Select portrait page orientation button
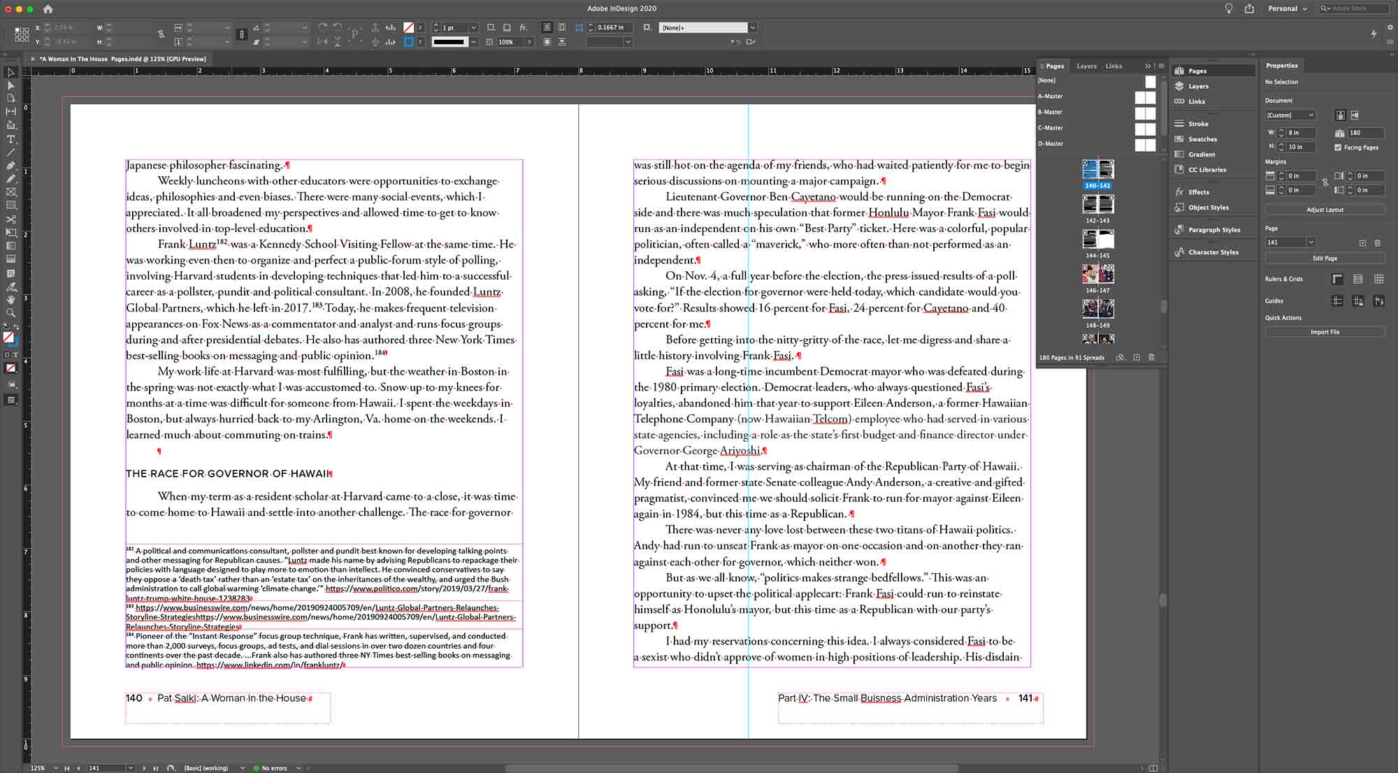Screen dimensions: 1398x773 coord(1340,115)
